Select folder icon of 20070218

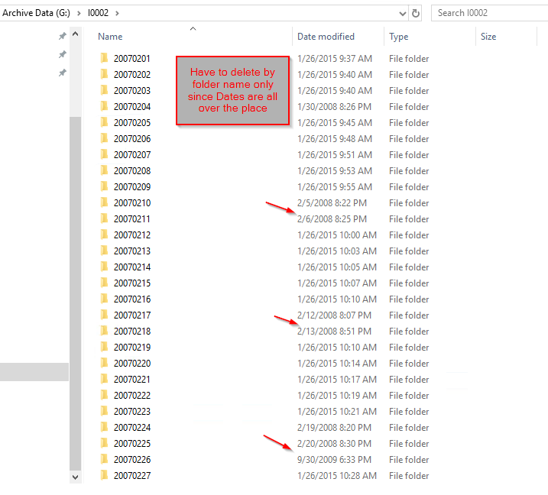coord(104,331)
